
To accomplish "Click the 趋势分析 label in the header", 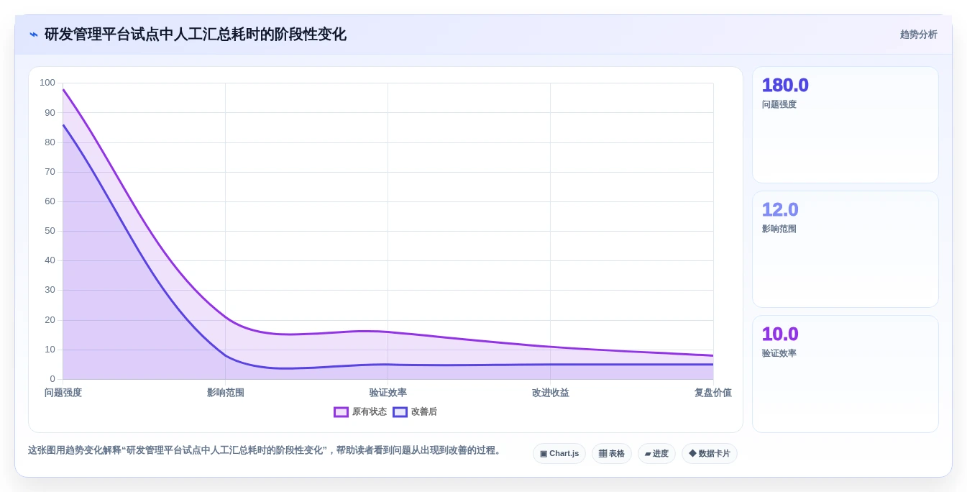I will pos(919,35).
